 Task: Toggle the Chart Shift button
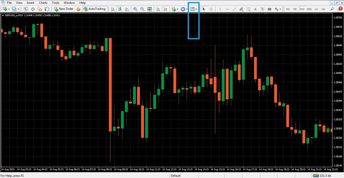coord(165,9)
